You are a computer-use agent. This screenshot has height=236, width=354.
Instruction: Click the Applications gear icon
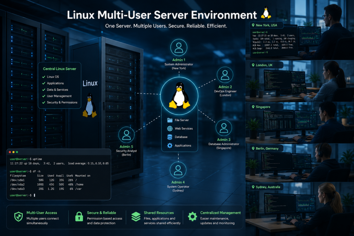(x=170, y=146)
